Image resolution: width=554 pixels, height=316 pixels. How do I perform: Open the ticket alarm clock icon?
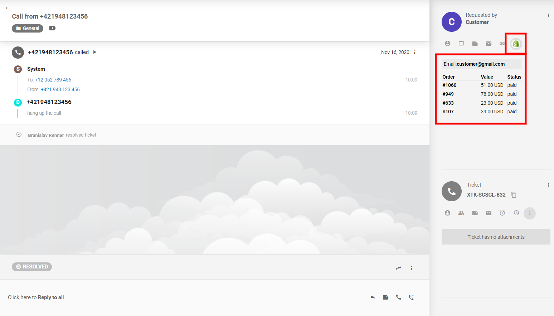coord(502,213)
